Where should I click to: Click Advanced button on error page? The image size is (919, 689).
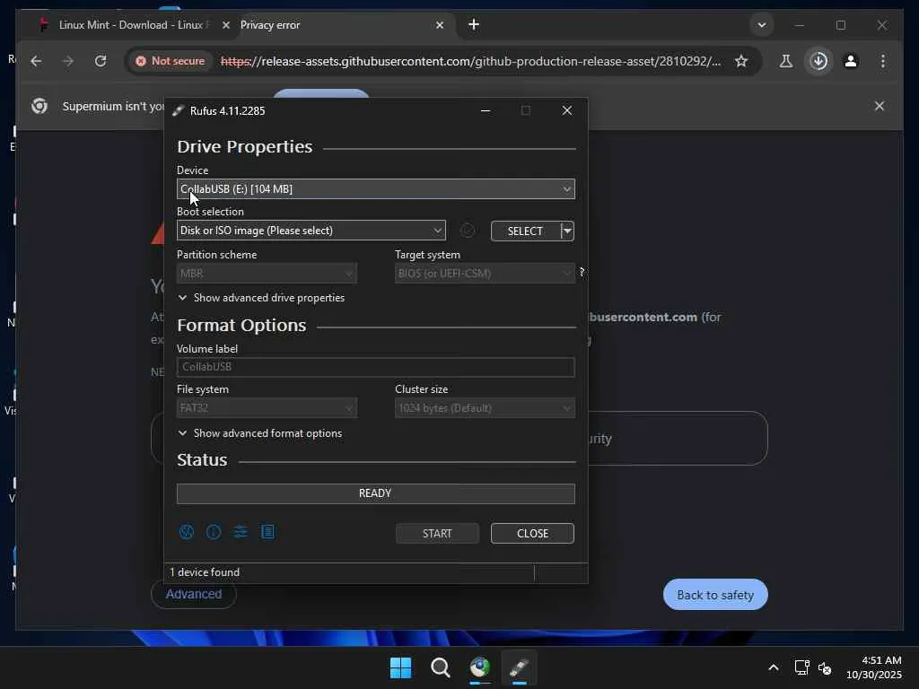[x=194, y=594]
